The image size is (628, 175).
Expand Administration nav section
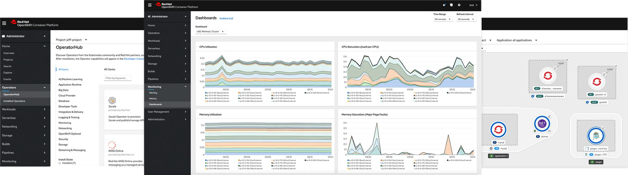[167, 119]
